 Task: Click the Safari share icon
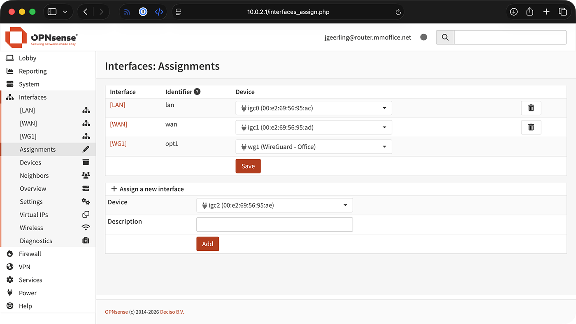click(530, 12)
